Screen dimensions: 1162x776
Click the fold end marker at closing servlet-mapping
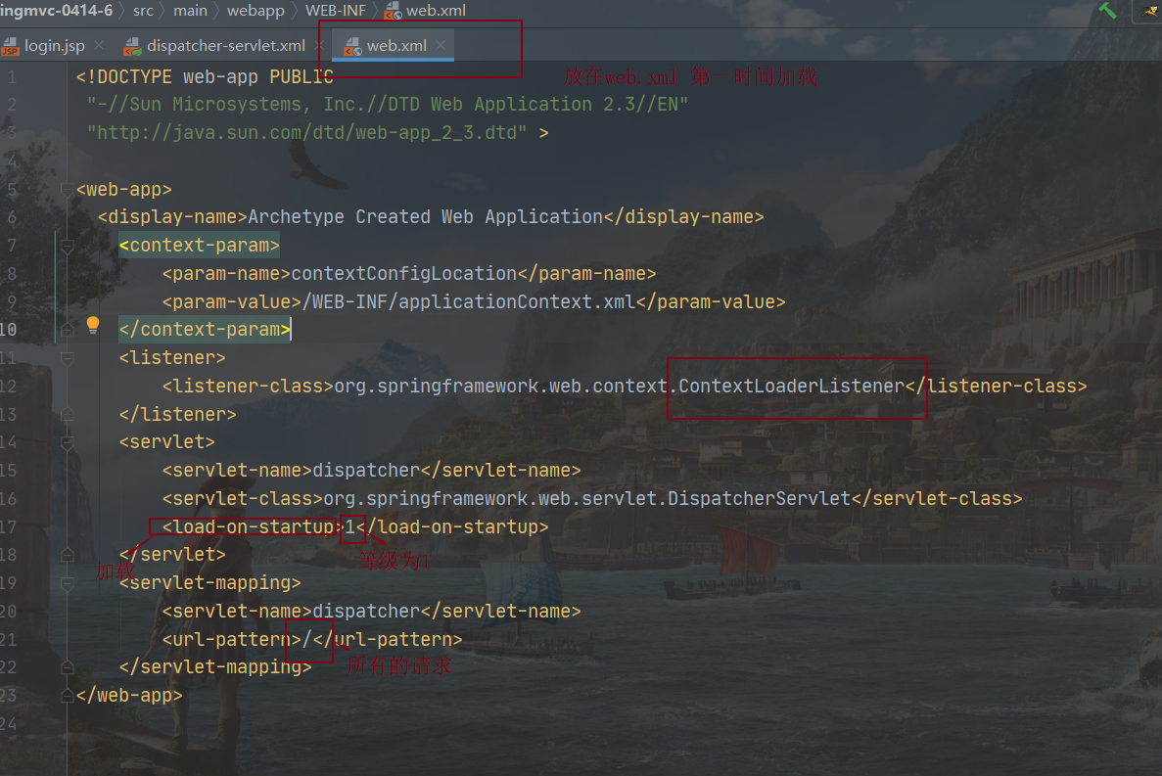coord(67,667)
